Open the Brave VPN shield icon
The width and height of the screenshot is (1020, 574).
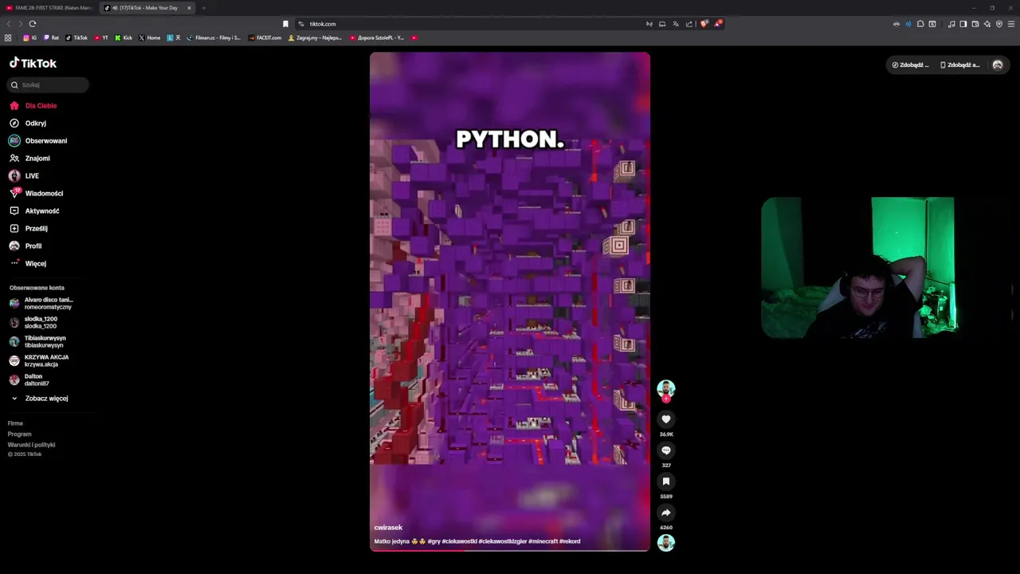[x=999, y=24]
